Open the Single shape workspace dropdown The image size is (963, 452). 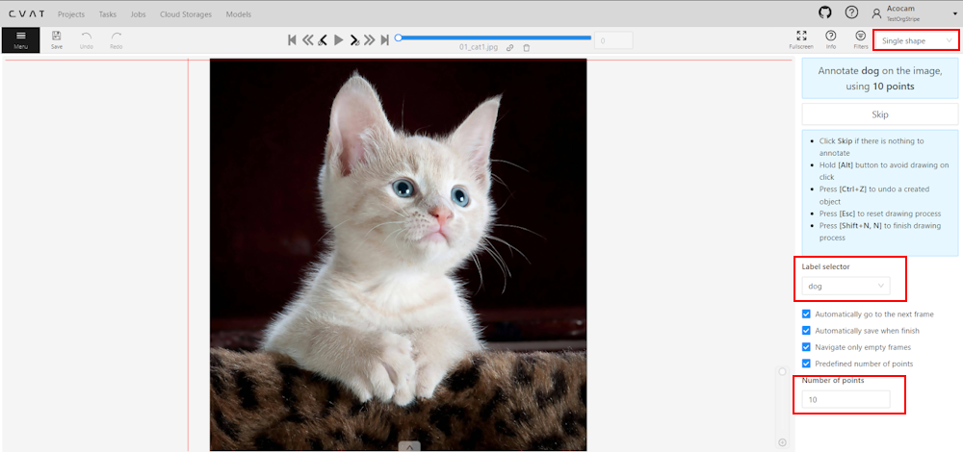click(x=917, y=40)
